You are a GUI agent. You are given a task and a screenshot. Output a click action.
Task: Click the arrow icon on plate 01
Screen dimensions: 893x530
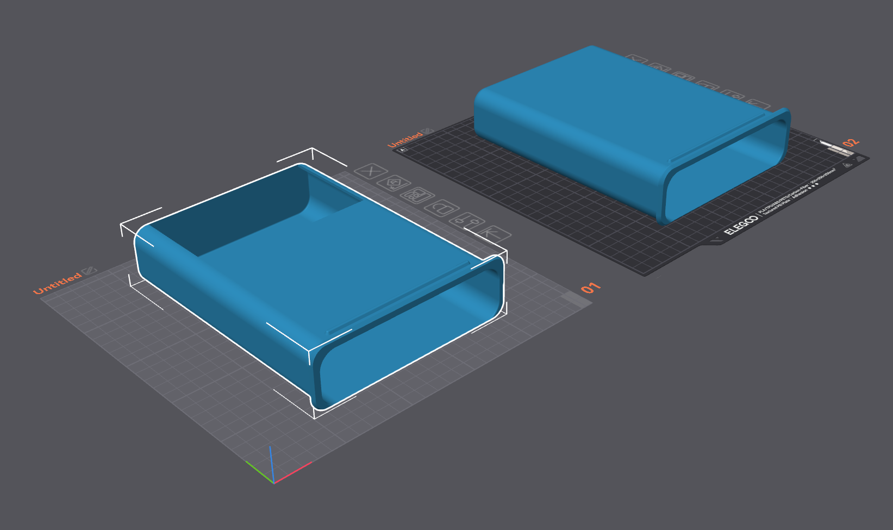pyautogui.click(x=494, y=234)
